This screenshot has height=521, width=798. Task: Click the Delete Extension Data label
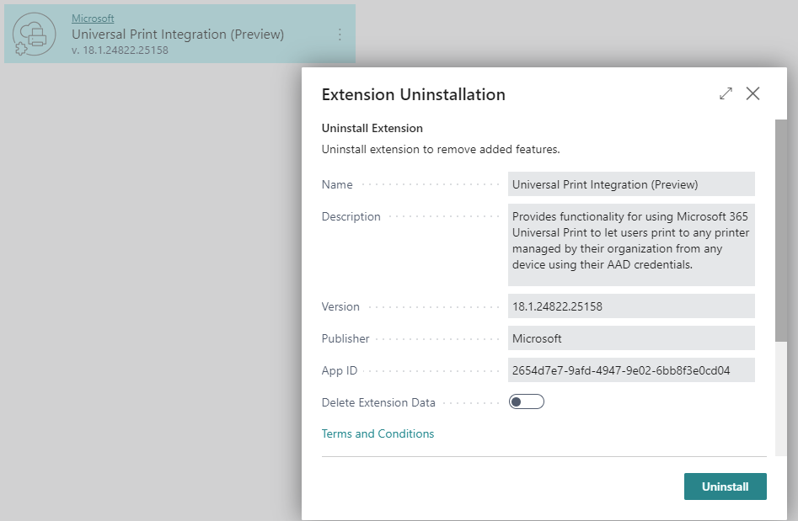tap(378, 402)
